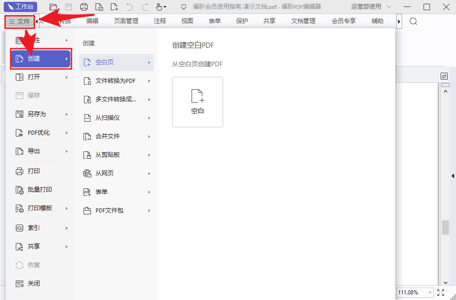Open a file using the folder icon

click(x=52, y=6)
